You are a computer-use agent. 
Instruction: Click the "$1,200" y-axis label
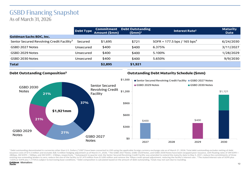click(x=125, y=91)
